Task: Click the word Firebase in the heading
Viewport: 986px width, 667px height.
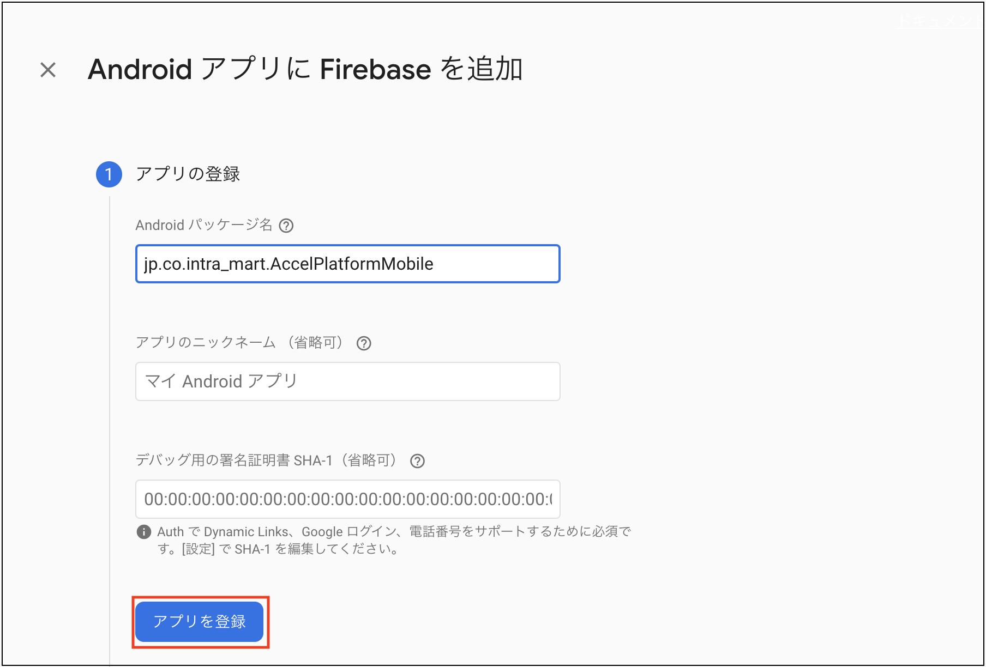Action: (375, 70)
